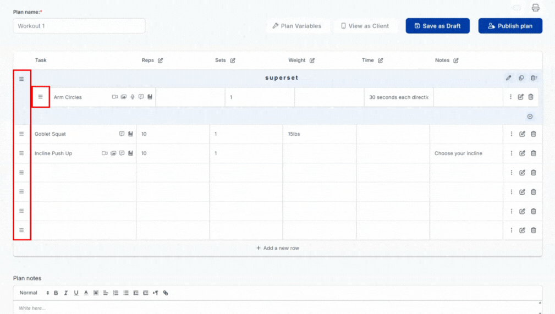Edit the Time column header
Image resolution: width=555 pixels, height=314 pixels.
click(380, 60)
